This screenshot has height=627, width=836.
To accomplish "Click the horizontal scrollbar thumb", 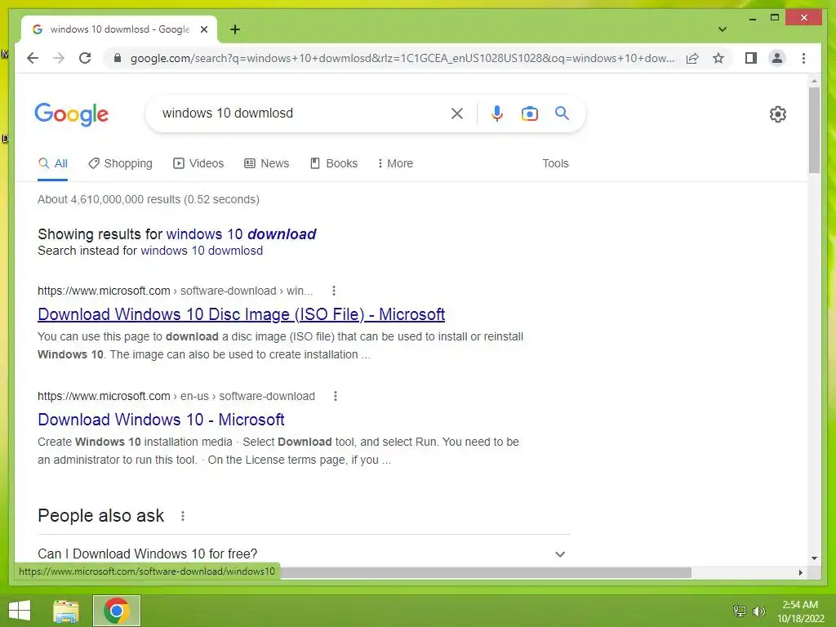I will (x=485, y=572).
